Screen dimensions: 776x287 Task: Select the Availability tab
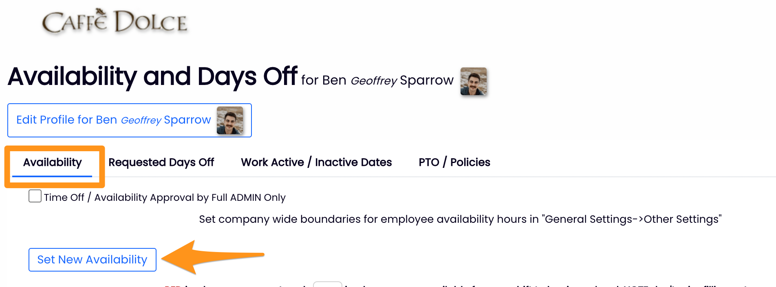coord(53,162)
